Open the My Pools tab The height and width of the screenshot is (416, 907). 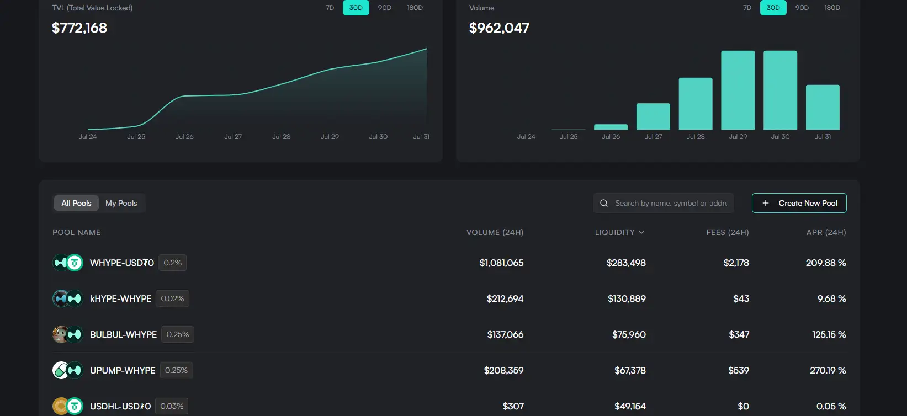click(121, 203)
